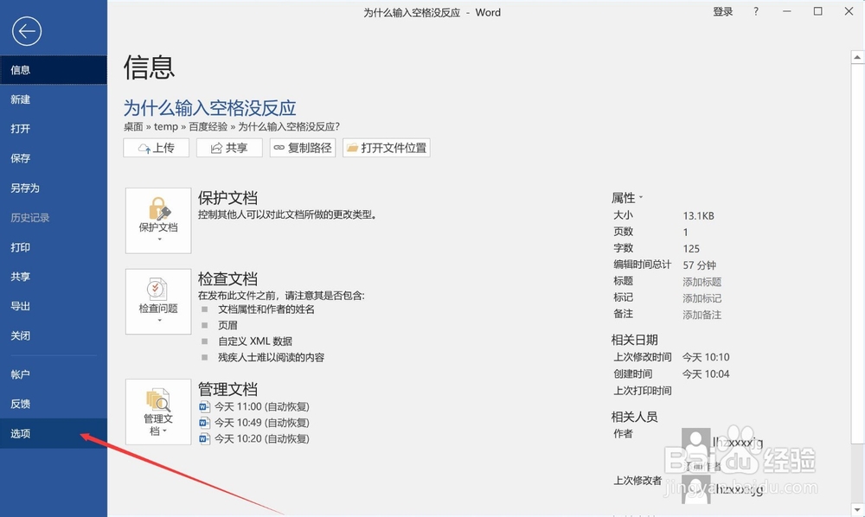Click the document title 为什么输入空格没反应

[x=209, y=107]
